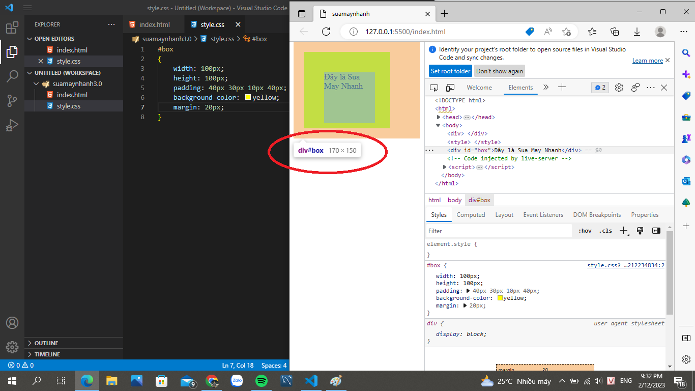This screenshot has width=695, height=391.
Task: Close the style.css editor tab
Action: pyautogui.click(x=238, y=24)
